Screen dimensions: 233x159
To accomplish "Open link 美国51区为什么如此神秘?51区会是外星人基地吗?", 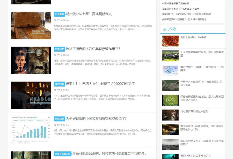I will [186, 14].
